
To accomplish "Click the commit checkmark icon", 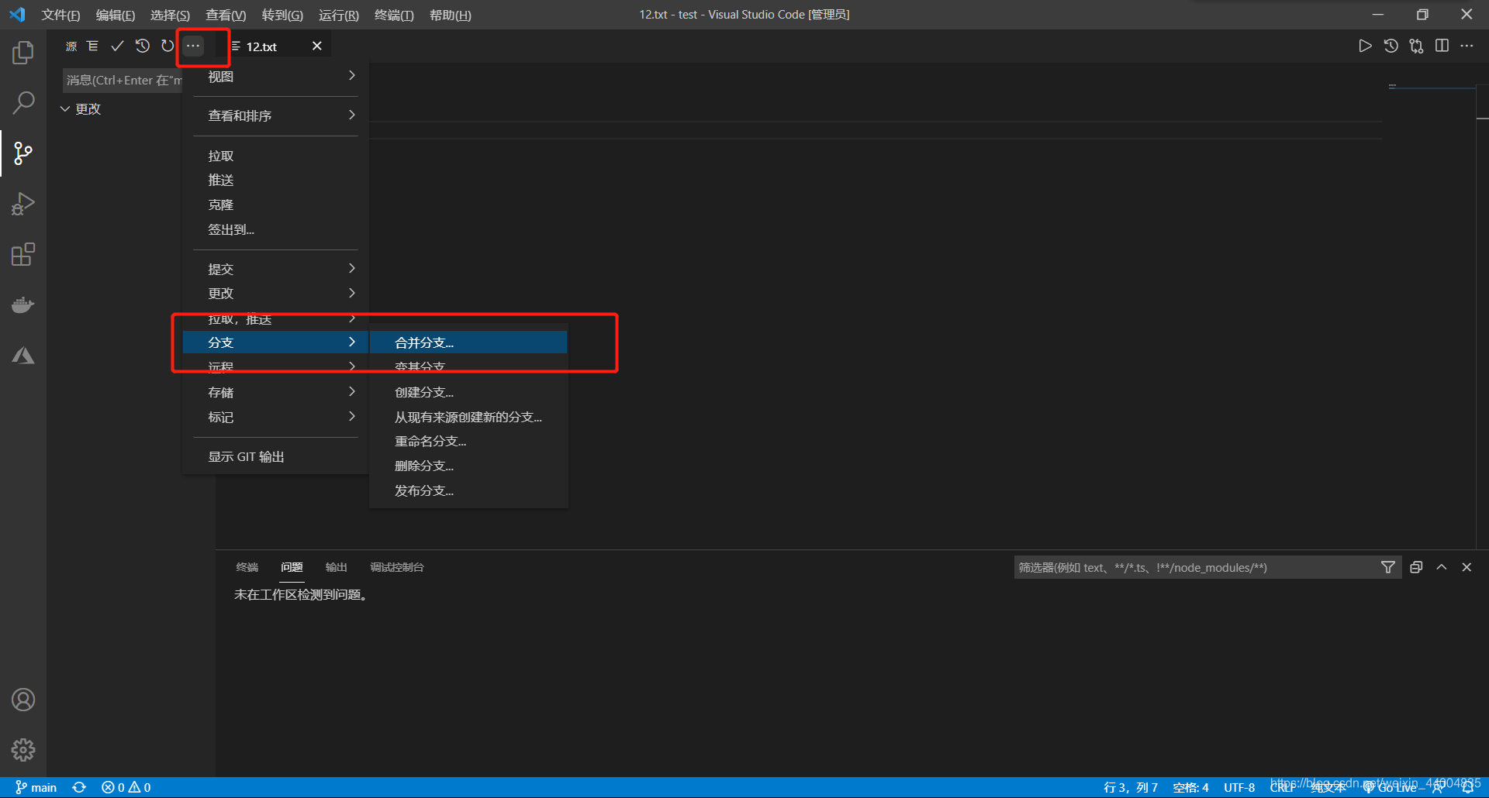I will [x=117, y=46].
